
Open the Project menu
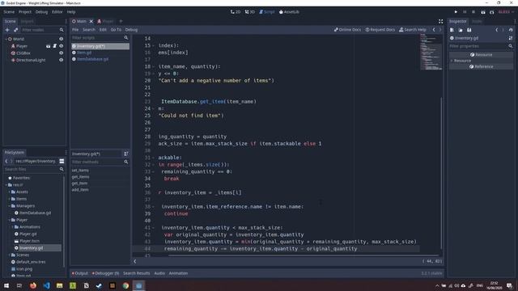(25, 12)
